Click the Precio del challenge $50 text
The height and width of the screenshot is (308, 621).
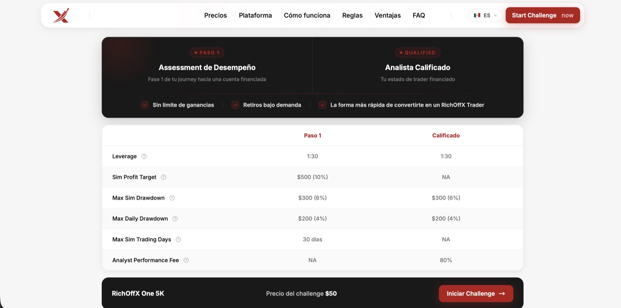[x=302, y=294]
